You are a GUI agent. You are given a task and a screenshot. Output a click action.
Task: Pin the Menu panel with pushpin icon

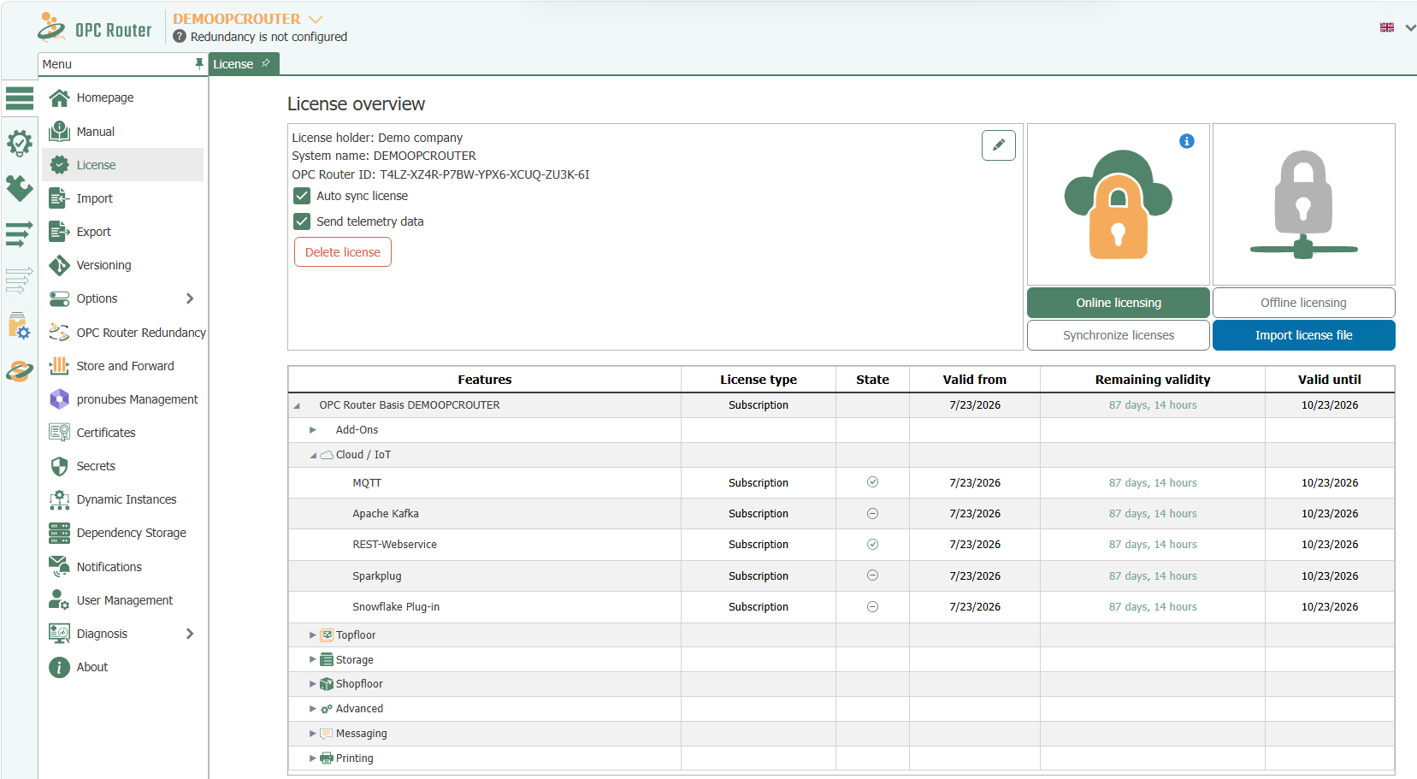[199, 64]
